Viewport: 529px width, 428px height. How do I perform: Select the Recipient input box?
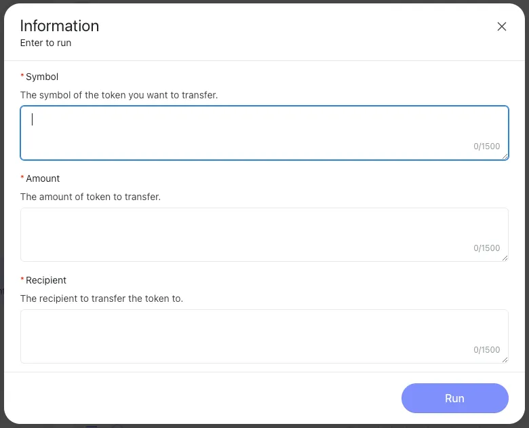click(x=258, y=332)
